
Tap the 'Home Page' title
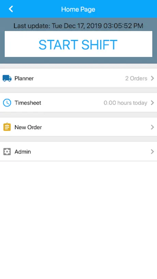[78, 9]
